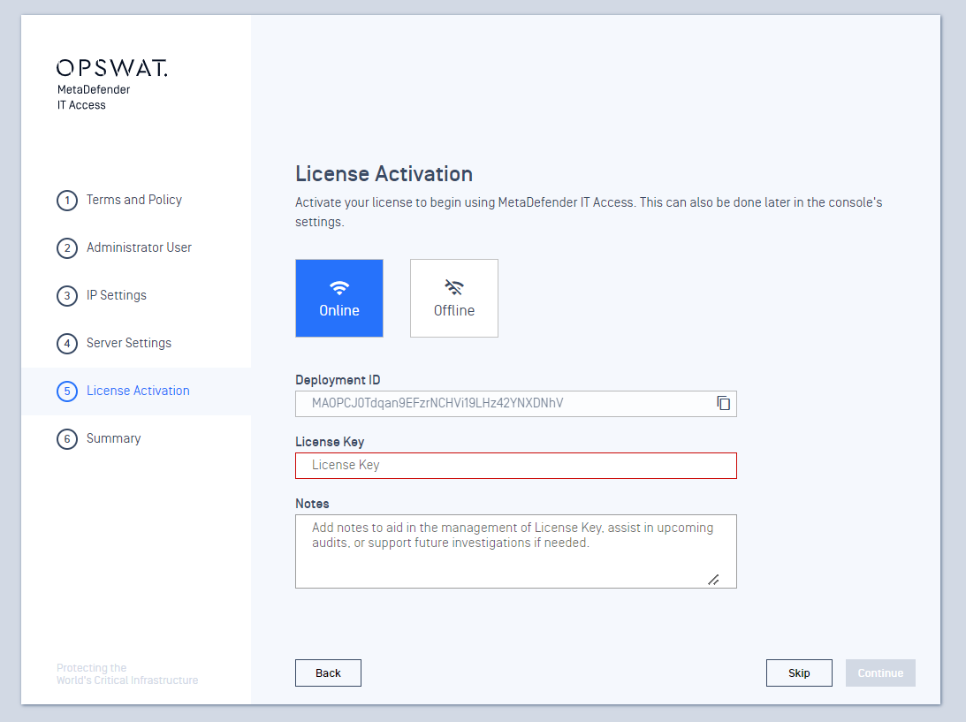Click the Continue button
This screenshot has width=966, height=722.
[880, 673]
